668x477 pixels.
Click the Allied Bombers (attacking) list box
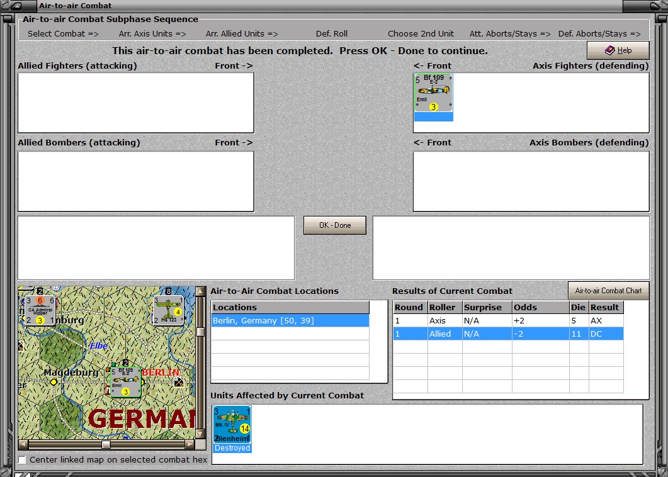136,181
